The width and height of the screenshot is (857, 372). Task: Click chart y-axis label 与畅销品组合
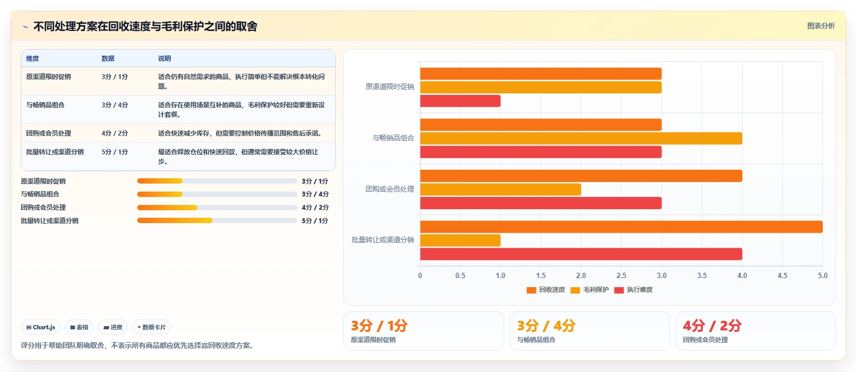click(x=393, y=138)
